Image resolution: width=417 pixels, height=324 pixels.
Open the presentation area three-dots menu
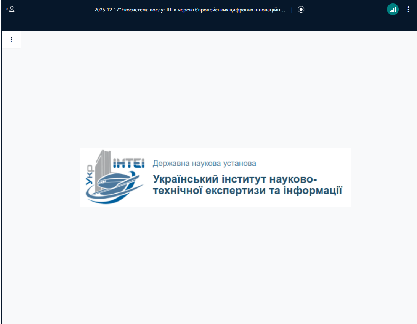11,39
